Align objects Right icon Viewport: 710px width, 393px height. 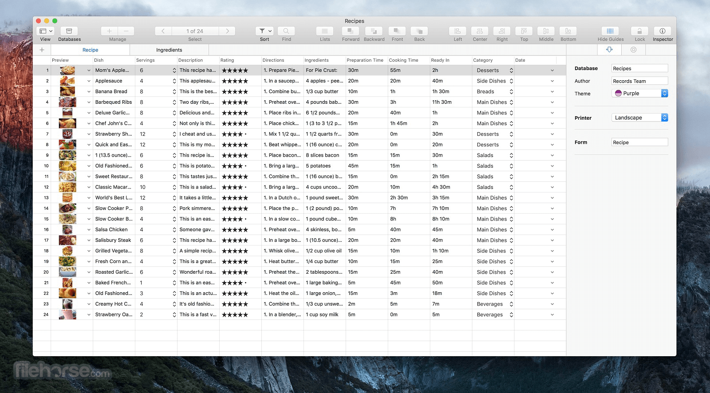(x=502, y=31)
